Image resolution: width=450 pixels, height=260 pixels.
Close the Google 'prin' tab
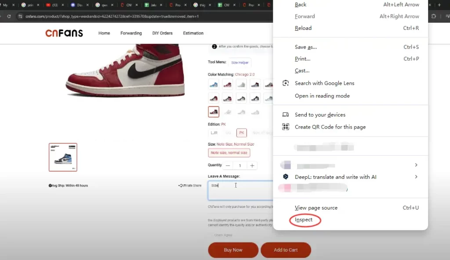coord(38,5)
